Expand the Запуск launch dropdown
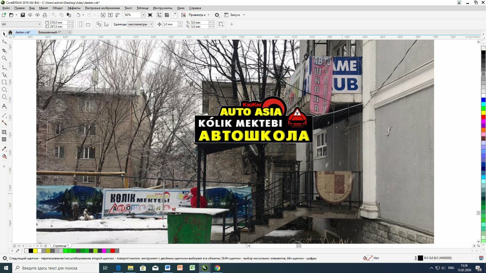 click(x=244, y=15)
